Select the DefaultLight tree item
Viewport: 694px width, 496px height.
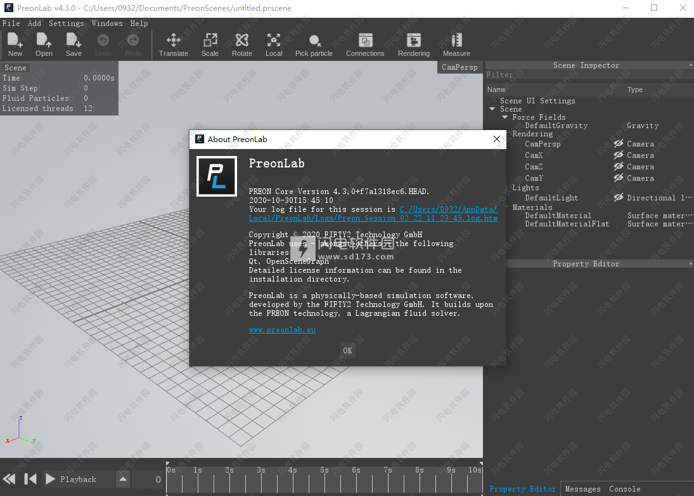tap(551, 198)
